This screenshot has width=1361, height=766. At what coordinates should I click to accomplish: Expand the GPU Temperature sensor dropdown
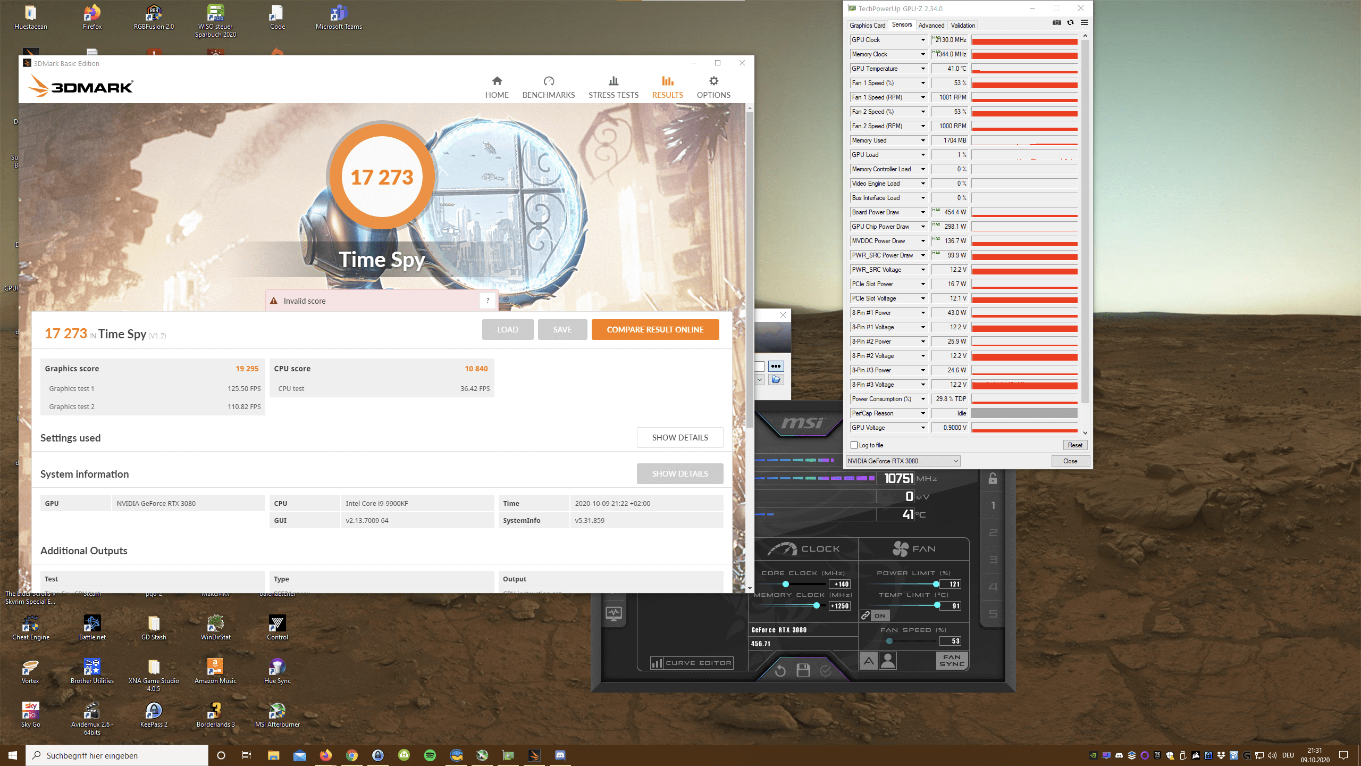[923, 69]
